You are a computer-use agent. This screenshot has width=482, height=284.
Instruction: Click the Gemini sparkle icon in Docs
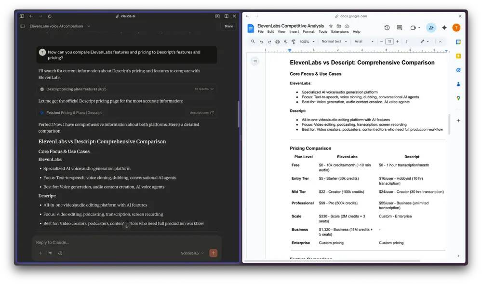pos(444,27)
